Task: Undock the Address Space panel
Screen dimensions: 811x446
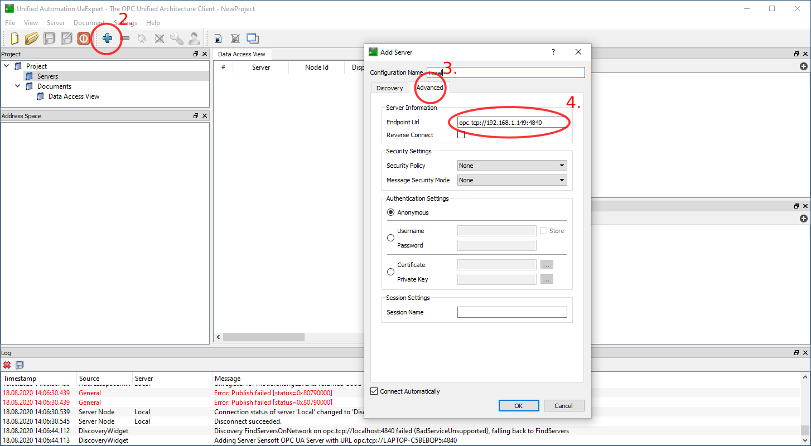Action: [x=196, y=116]
